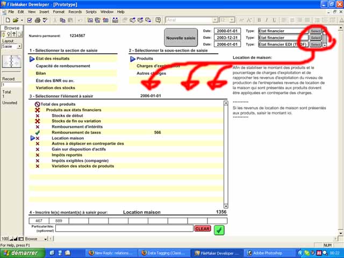Select the Browse mode pencil icon
344x258 pixels.
pos(3,35)
